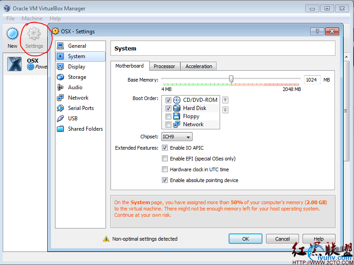Click the '2048 MB' slider maximum label
This screenshot has height=265, width=354.
pyautogui.click(x=292, y=89)
